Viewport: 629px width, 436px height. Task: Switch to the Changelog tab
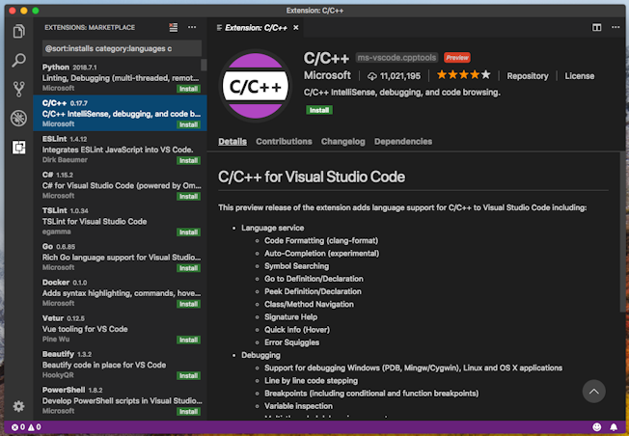click(343, 142)
